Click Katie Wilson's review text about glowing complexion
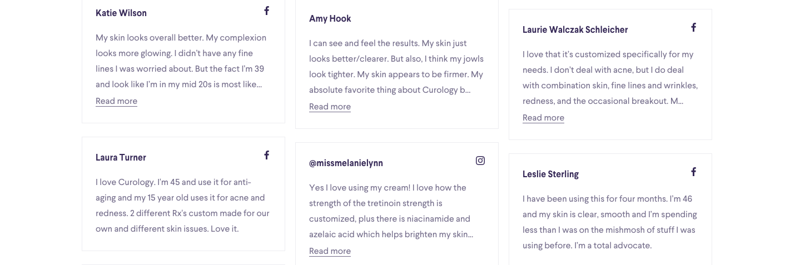 click(181, 61)
